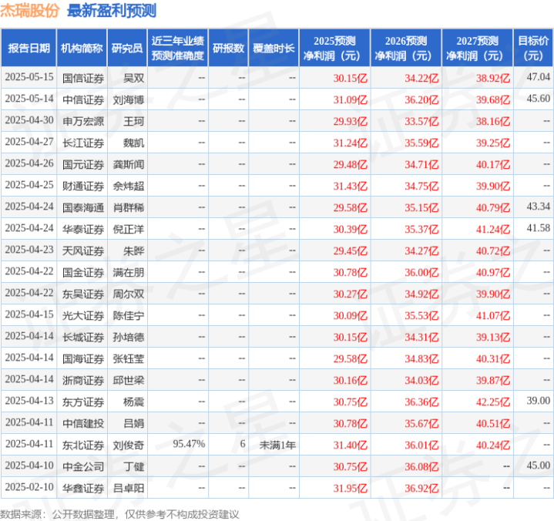
Task: Select the 中信建投 institution cell
Action: click(x=83, y=423)
